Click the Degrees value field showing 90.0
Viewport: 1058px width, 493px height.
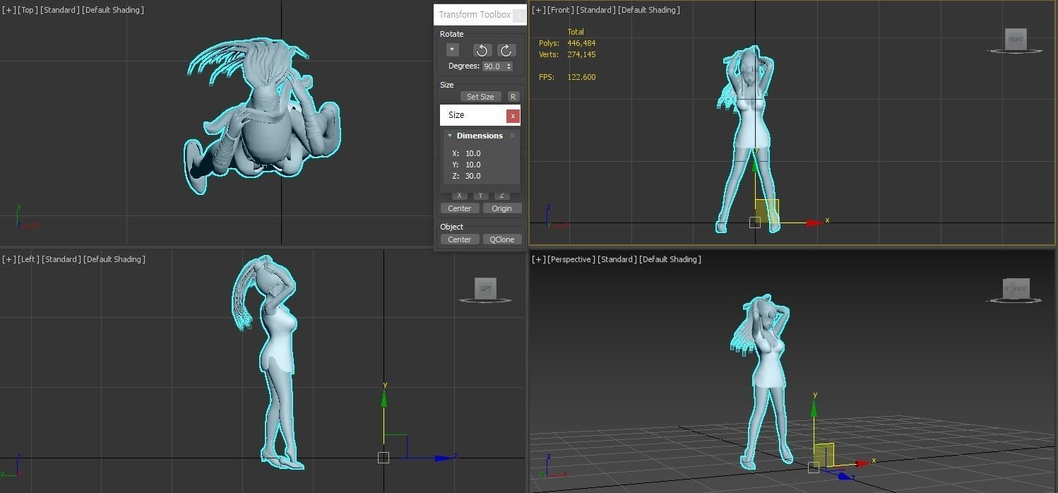pos(493,66)
